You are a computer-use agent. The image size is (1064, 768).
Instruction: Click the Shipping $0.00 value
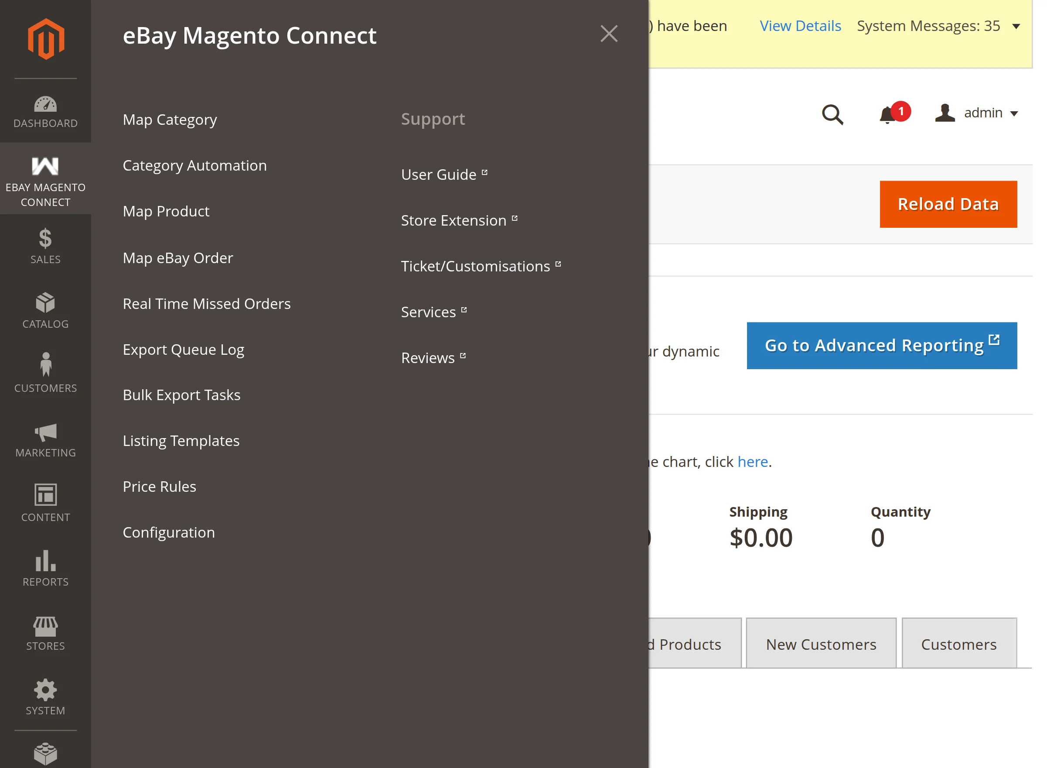coord(760,538)
